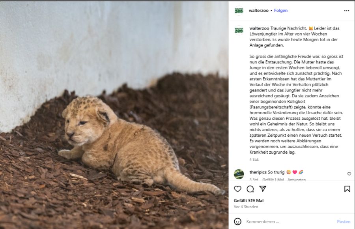This screenshot has width=355, height=229.
Task: Share the post via the paper plane icon
Action: pos(262,189)
